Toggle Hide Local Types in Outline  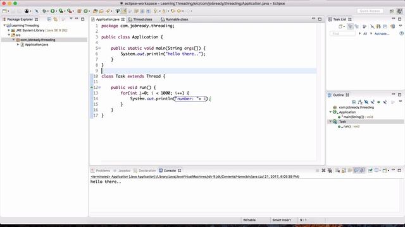(385, 102)
